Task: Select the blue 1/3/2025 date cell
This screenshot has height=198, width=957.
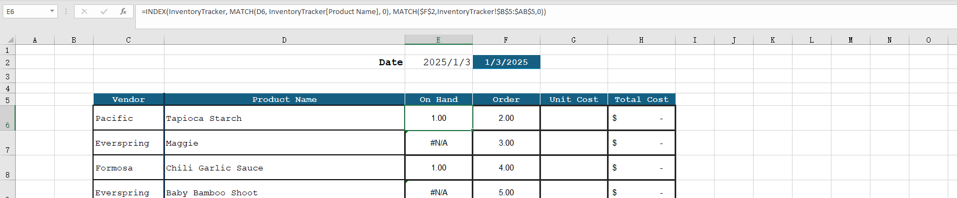Action: (506, 62)
